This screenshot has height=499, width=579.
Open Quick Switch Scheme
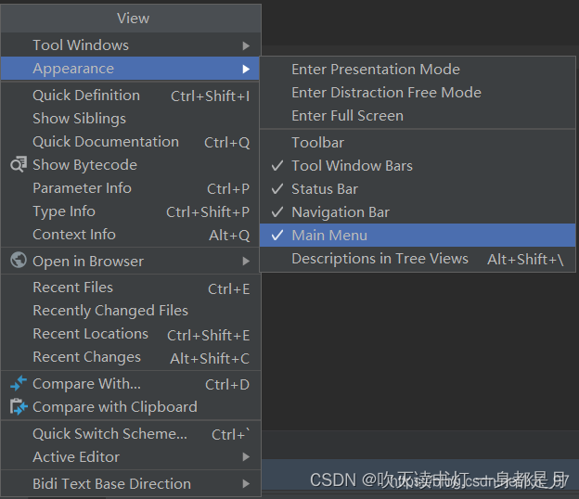click(x=131, y=434)
